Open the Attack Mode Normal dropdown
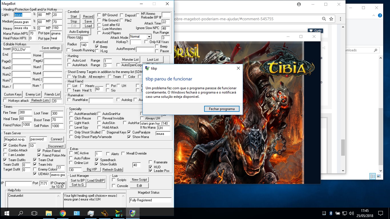The height and width of the screenshot is (219, 390). [149, 36]
